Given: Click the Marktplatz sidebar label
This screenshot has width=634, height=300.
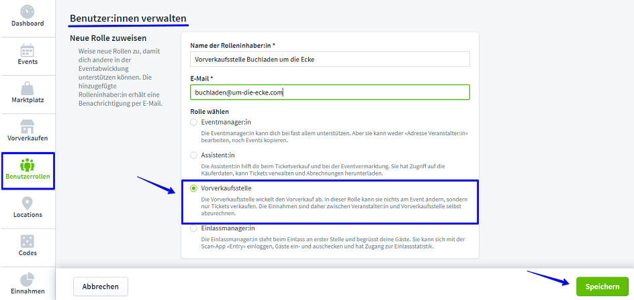Looking at the screenshot, I should pos(28,100).
